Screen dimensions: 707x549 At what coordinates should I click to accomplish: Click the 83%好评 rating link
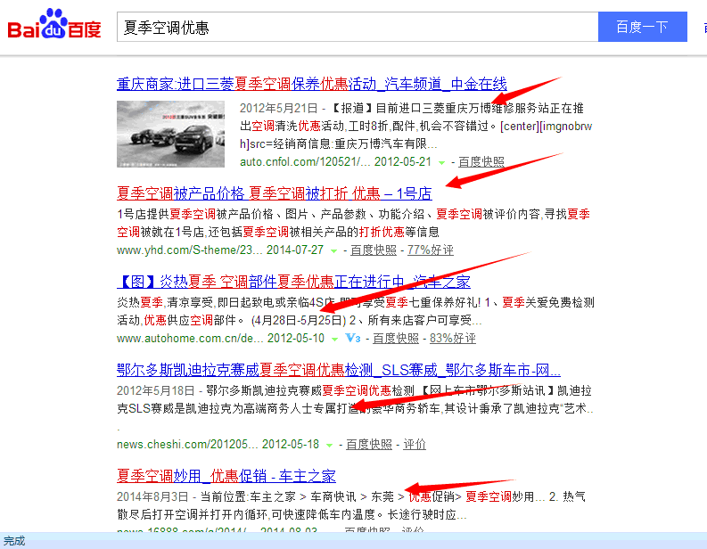point(453,339)
